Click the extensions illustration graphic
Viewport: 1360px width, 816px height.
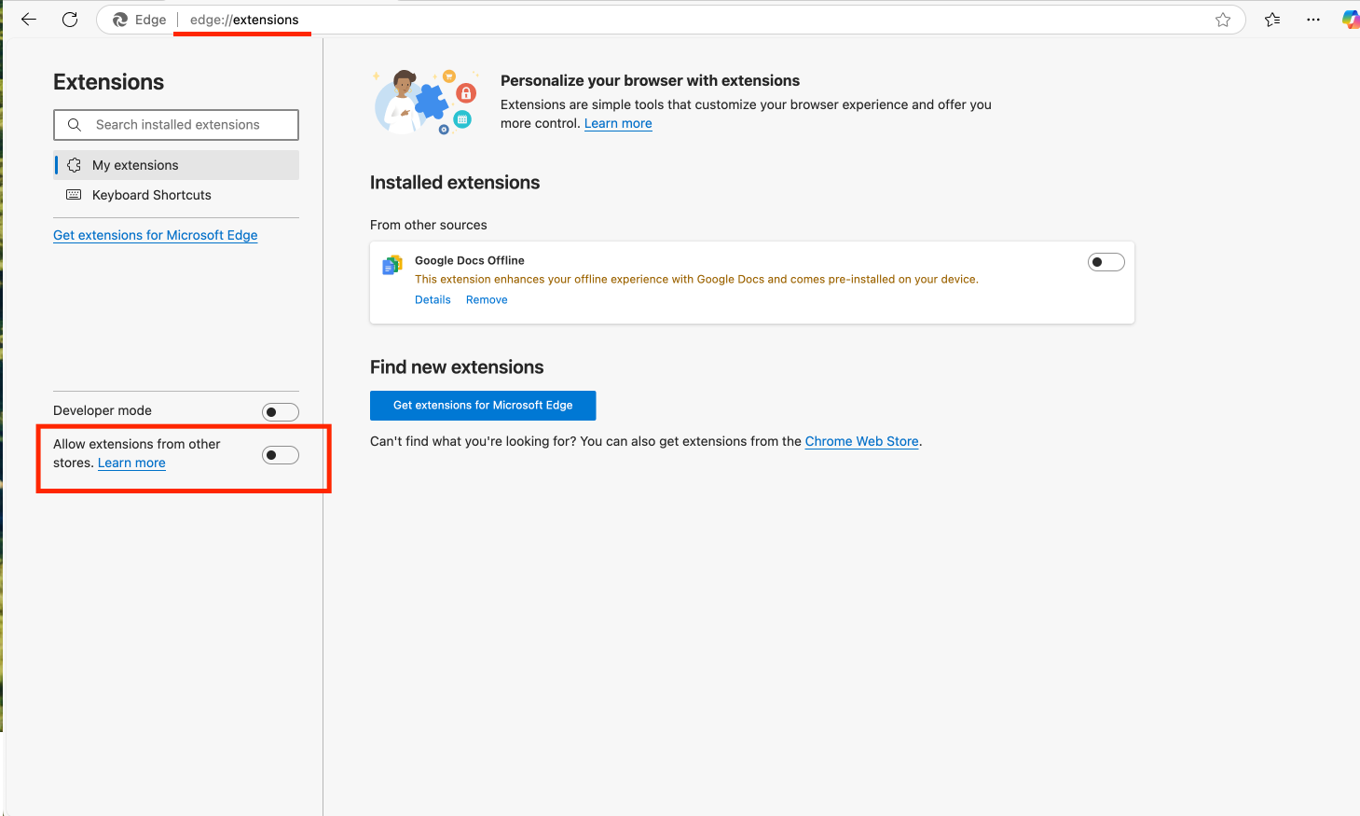pos(427,102)
